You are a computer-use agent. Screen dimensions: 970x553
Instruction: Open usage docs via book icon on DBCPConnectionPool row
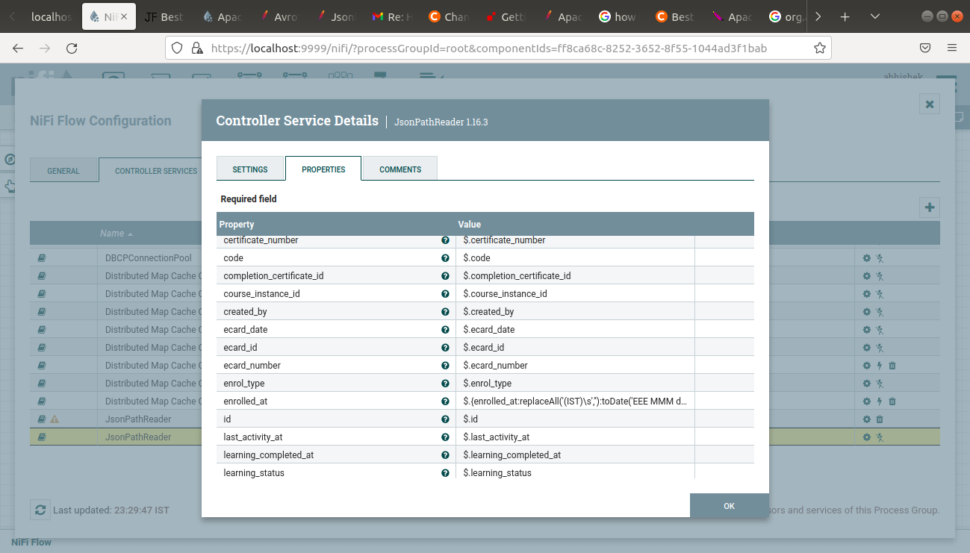(42, 257)
